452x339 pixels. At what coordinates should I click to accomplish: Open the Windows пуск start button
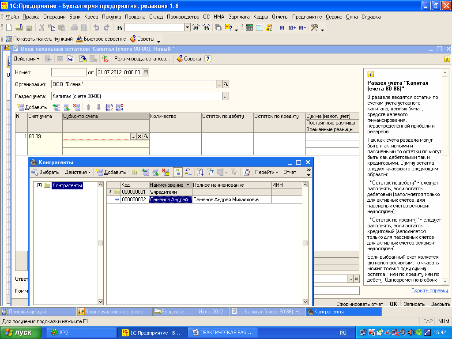[x=21, y=333]
